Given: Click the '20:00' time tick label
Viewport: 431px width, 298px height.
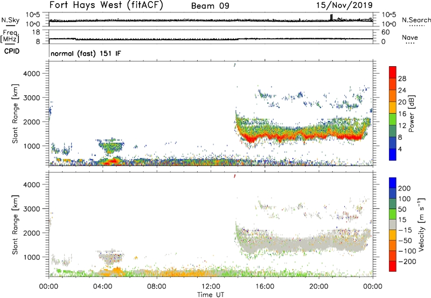Looking at the screenshot, I should (x=318, y=287).
